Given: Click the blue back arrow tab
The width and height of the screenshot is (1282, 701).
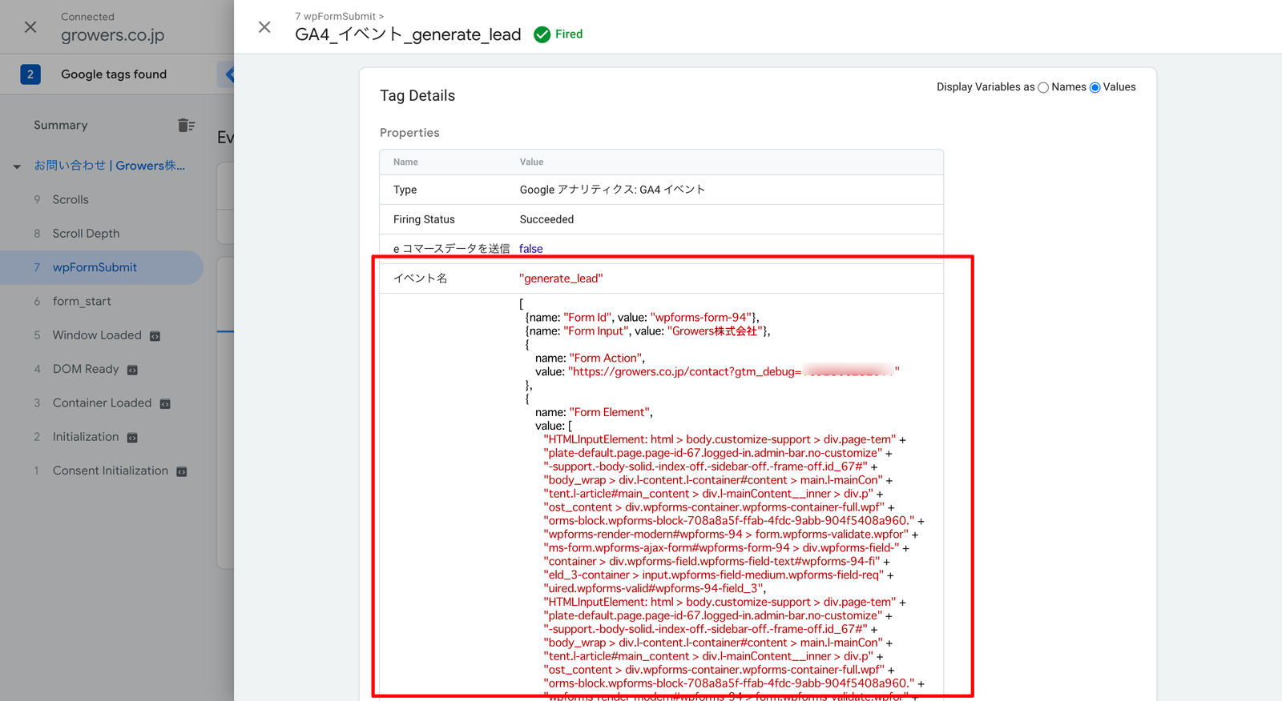Looking at the screenshot, I should tap(227, 74).
